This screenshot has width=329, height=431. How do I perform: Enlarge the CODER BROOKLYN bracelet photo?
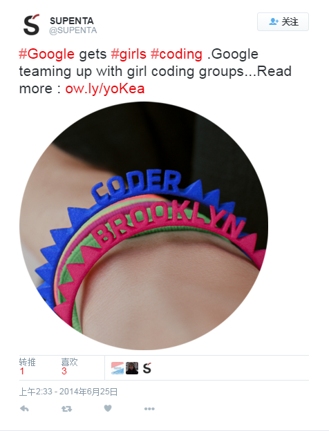coord(144,226)
